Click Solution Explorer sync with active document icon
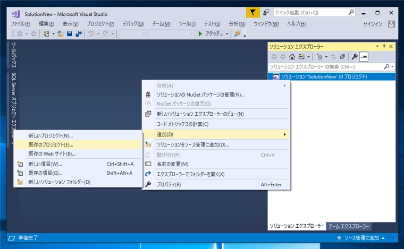 click(x=333, y=57)
